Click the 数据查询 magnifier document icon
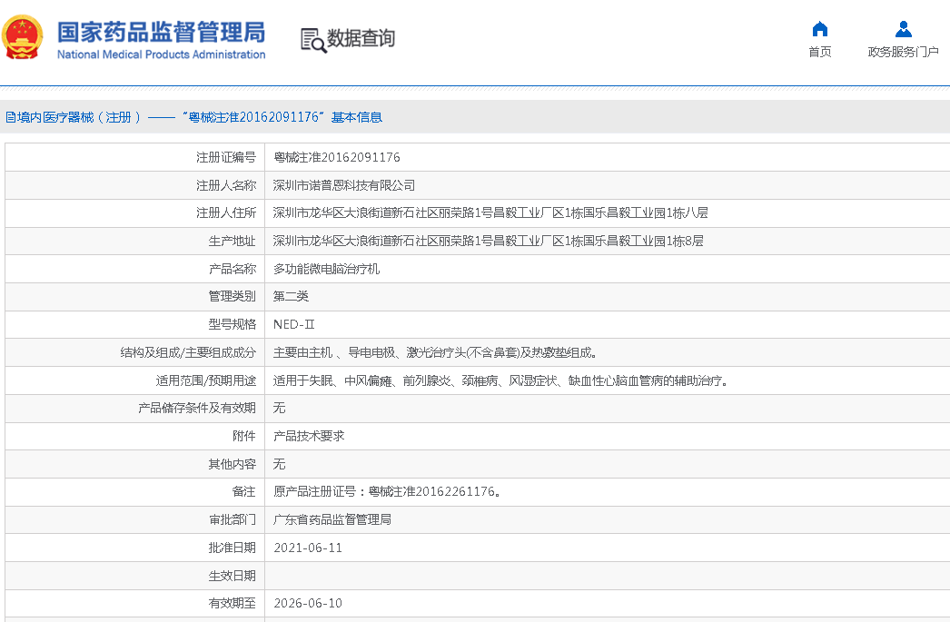Screen dimensions: 950x622 pos(312,40)
